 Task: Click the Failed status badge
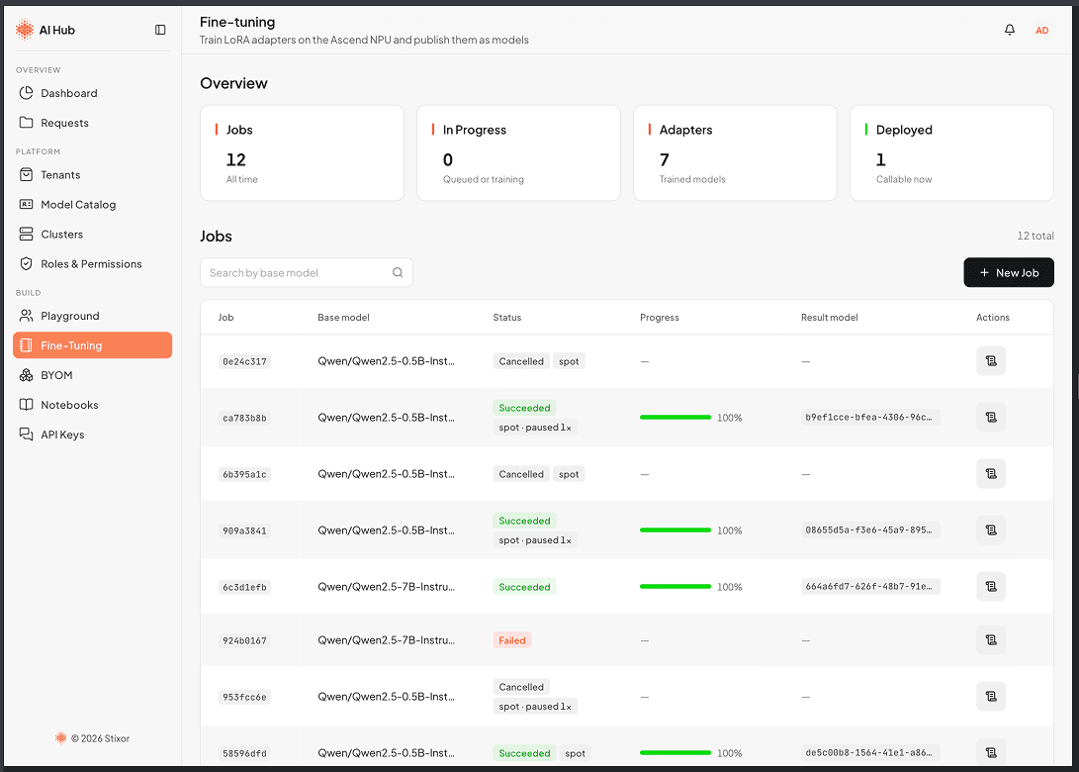click(512, 640)
